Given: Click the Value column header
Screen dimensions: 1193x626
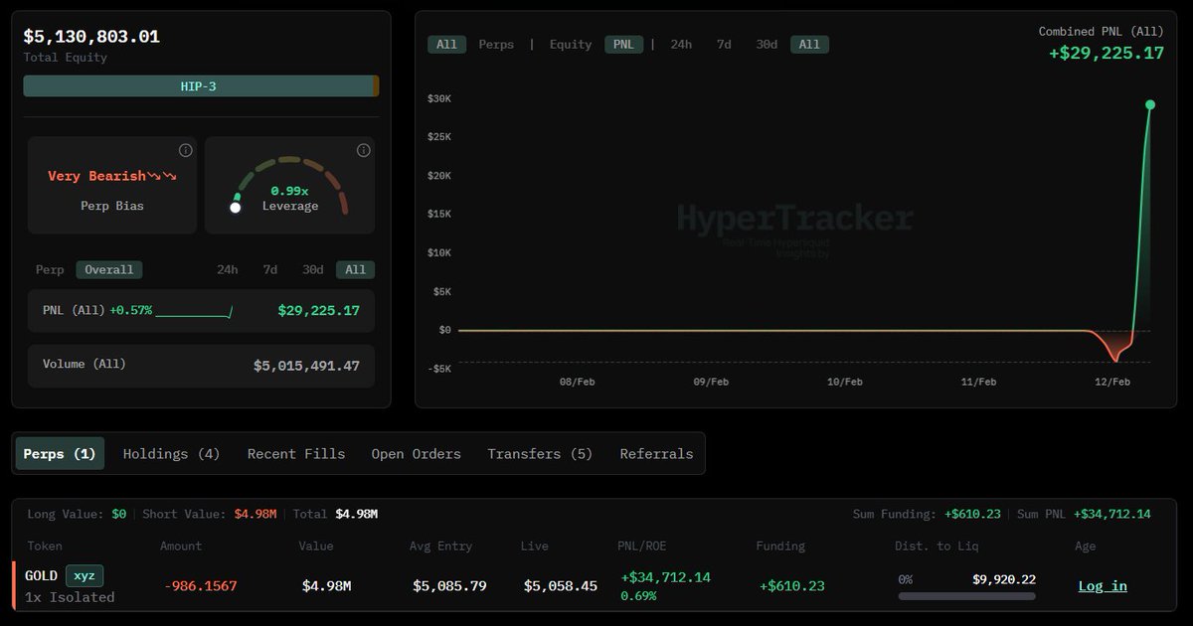Looking at the screenshot, I should pos(316,546).
